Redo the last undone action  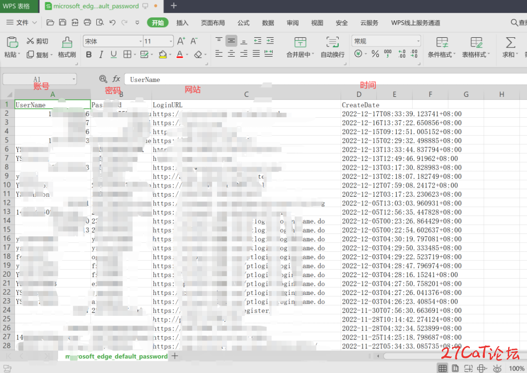tap(124, 22)
